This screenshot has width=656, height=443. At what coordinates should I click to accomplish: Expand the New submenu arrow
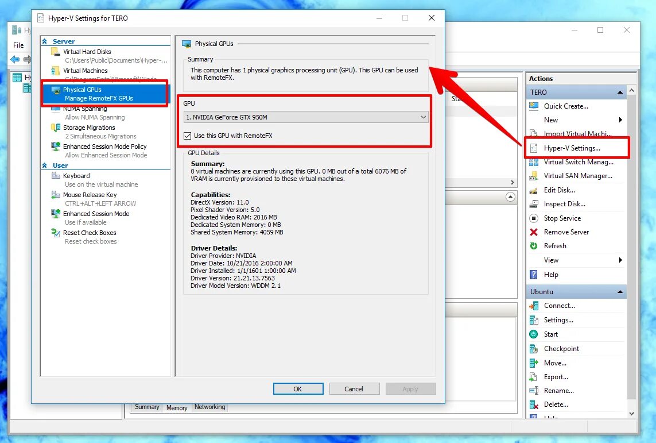pos(620,120)
